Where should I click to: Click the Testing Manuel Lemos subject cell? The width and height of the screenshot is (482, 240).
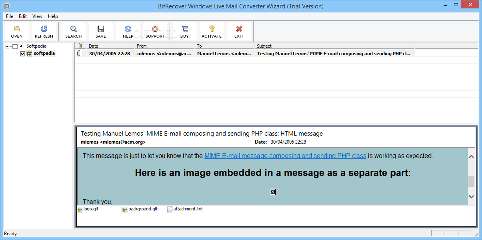[334, 53]
